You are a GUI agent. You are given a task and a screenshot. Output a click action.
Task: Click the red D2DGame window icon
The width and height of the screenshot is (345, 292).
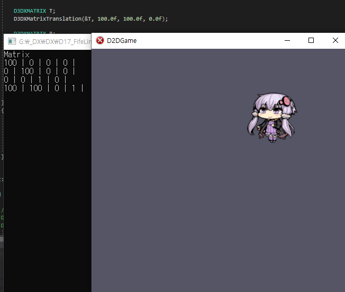click(100, 41)
